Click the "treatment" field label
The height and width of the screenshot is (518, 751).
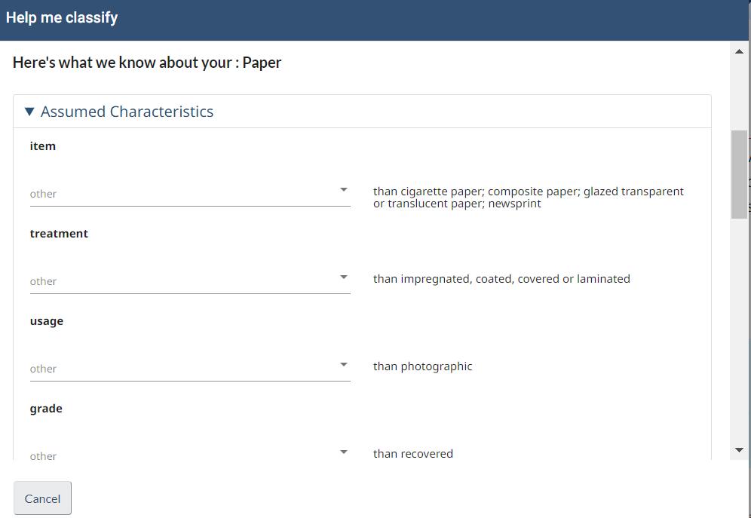[59, 234]
